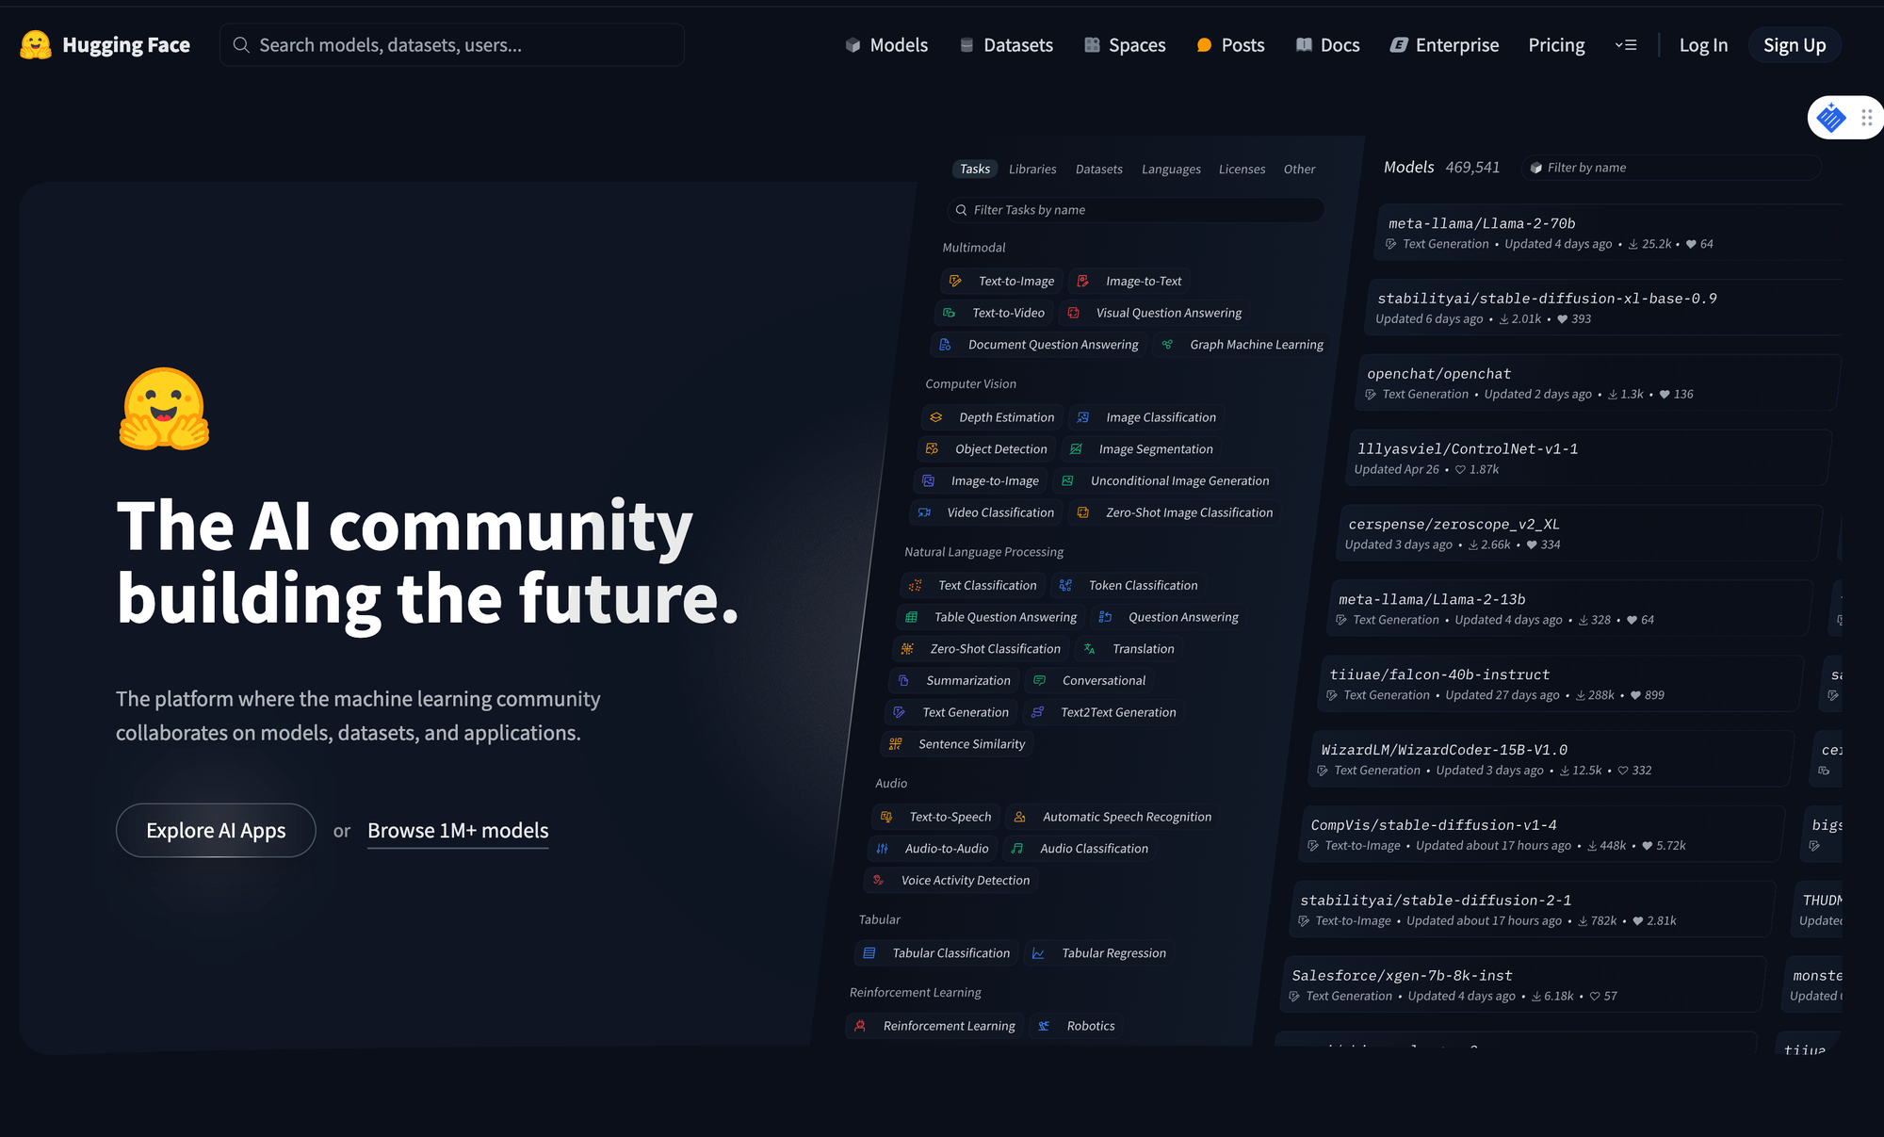The image size is (1884, 1137).
Task: Follow the Browse 1M+ models link
Action: [x=458, y=831]
